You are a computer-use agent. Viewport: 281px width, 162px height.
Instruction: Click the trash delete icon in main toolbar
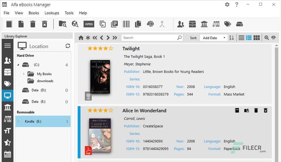(33, 24)
